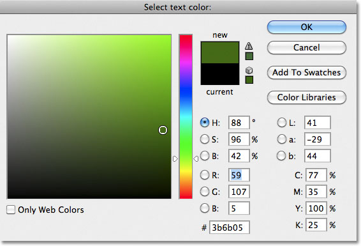The height and width of the screenshot is (246, 361).
Task: Click the web-safe color cube icon
Action: (249, 70)
